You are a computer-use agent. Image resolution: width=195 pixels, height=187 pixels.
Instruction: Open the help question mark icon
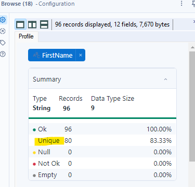pyautogui.click(x=3, y=54)
